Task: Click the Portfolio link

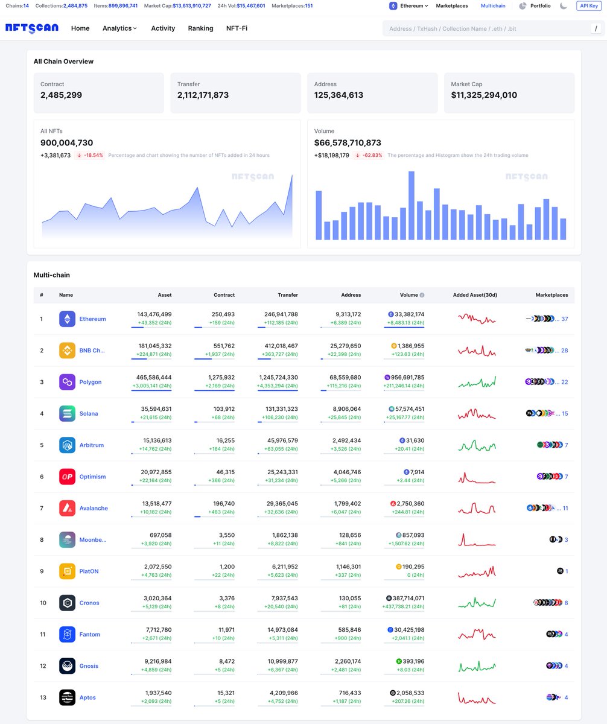Action: coord(541,6)
